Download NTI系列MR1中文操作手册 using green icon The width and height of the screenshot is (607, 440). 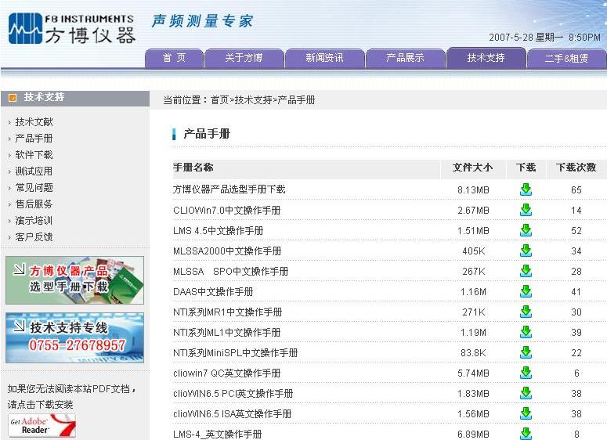[526, 312]
